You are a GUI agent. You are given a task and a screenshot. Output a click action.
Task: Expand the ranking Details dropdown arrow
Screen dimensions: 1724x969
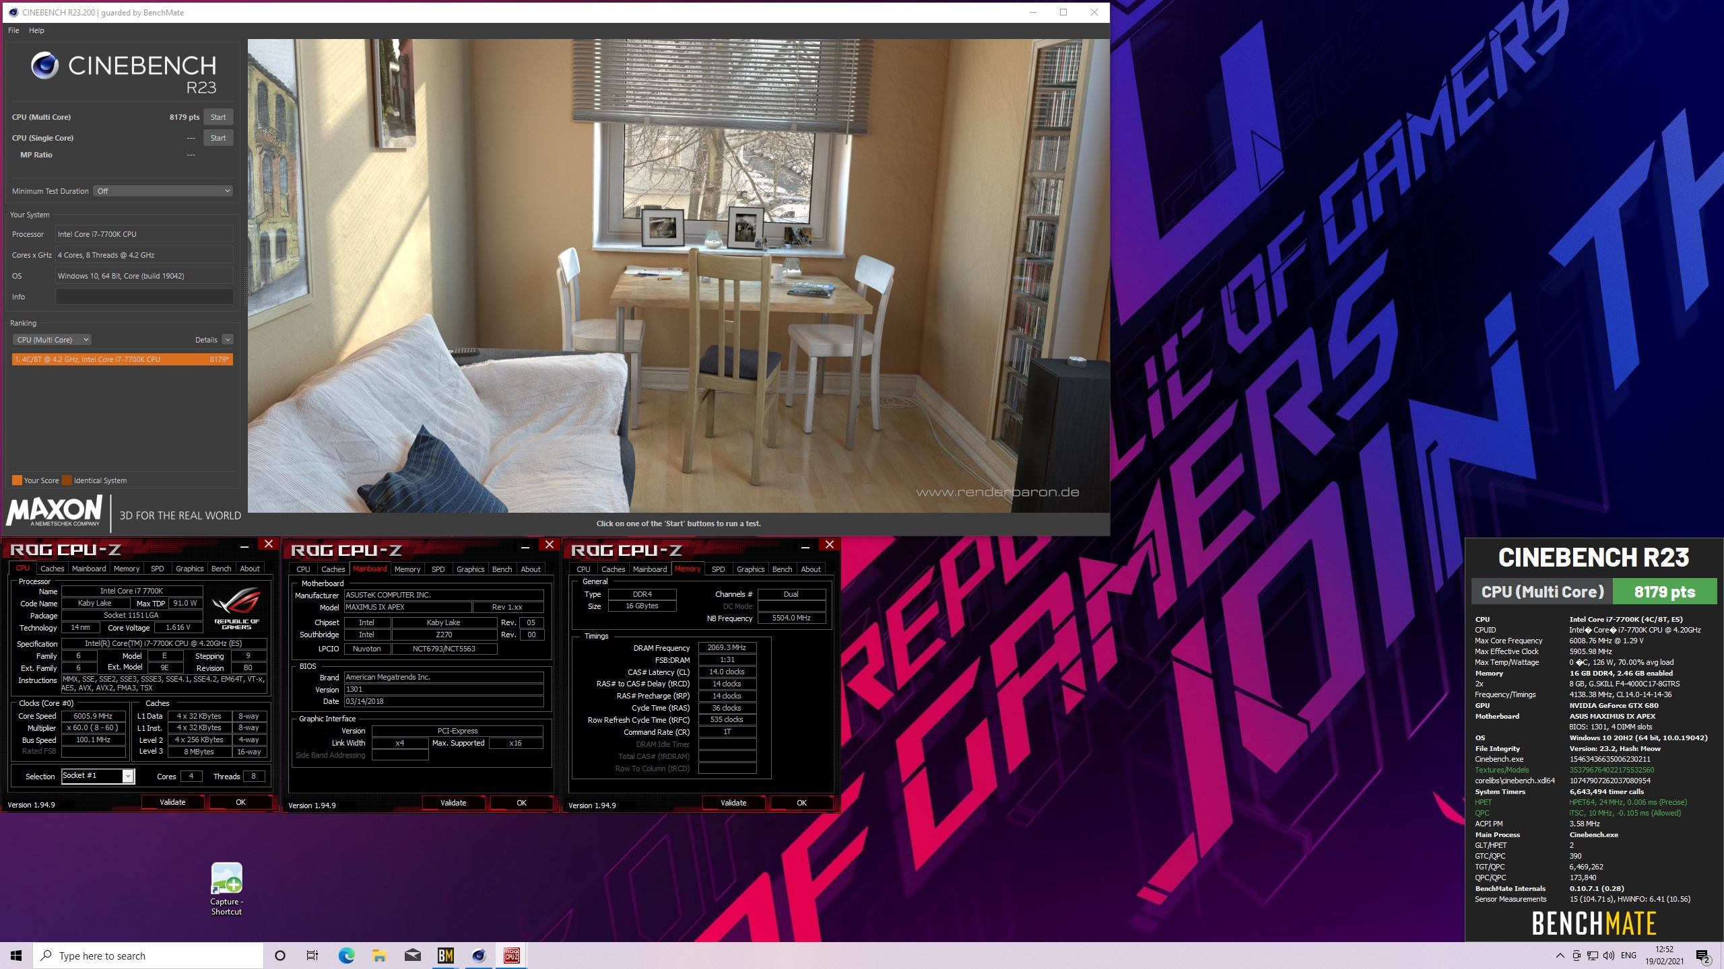[228, 340]
